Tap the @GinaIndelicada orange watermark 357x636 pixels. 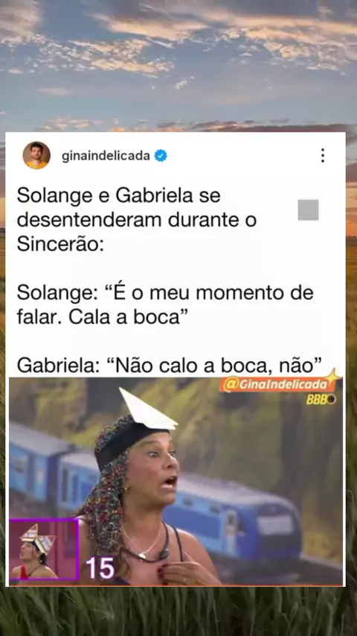(x=275, y=384)
